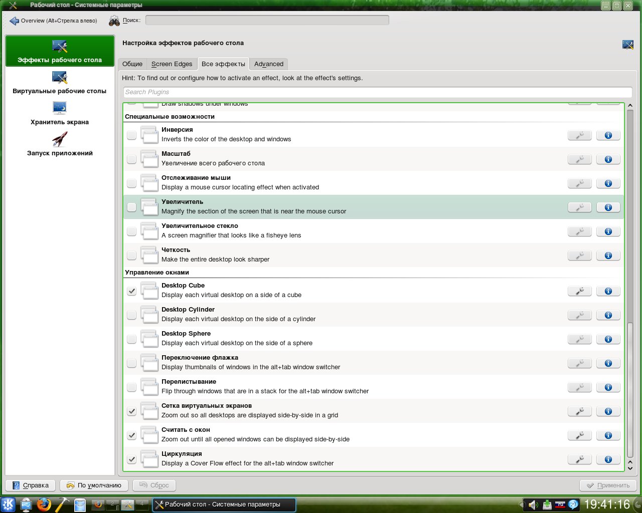642x513 pixels.
Task: Open Виртуальные рабочие столы settings
Action: (60, 83)
